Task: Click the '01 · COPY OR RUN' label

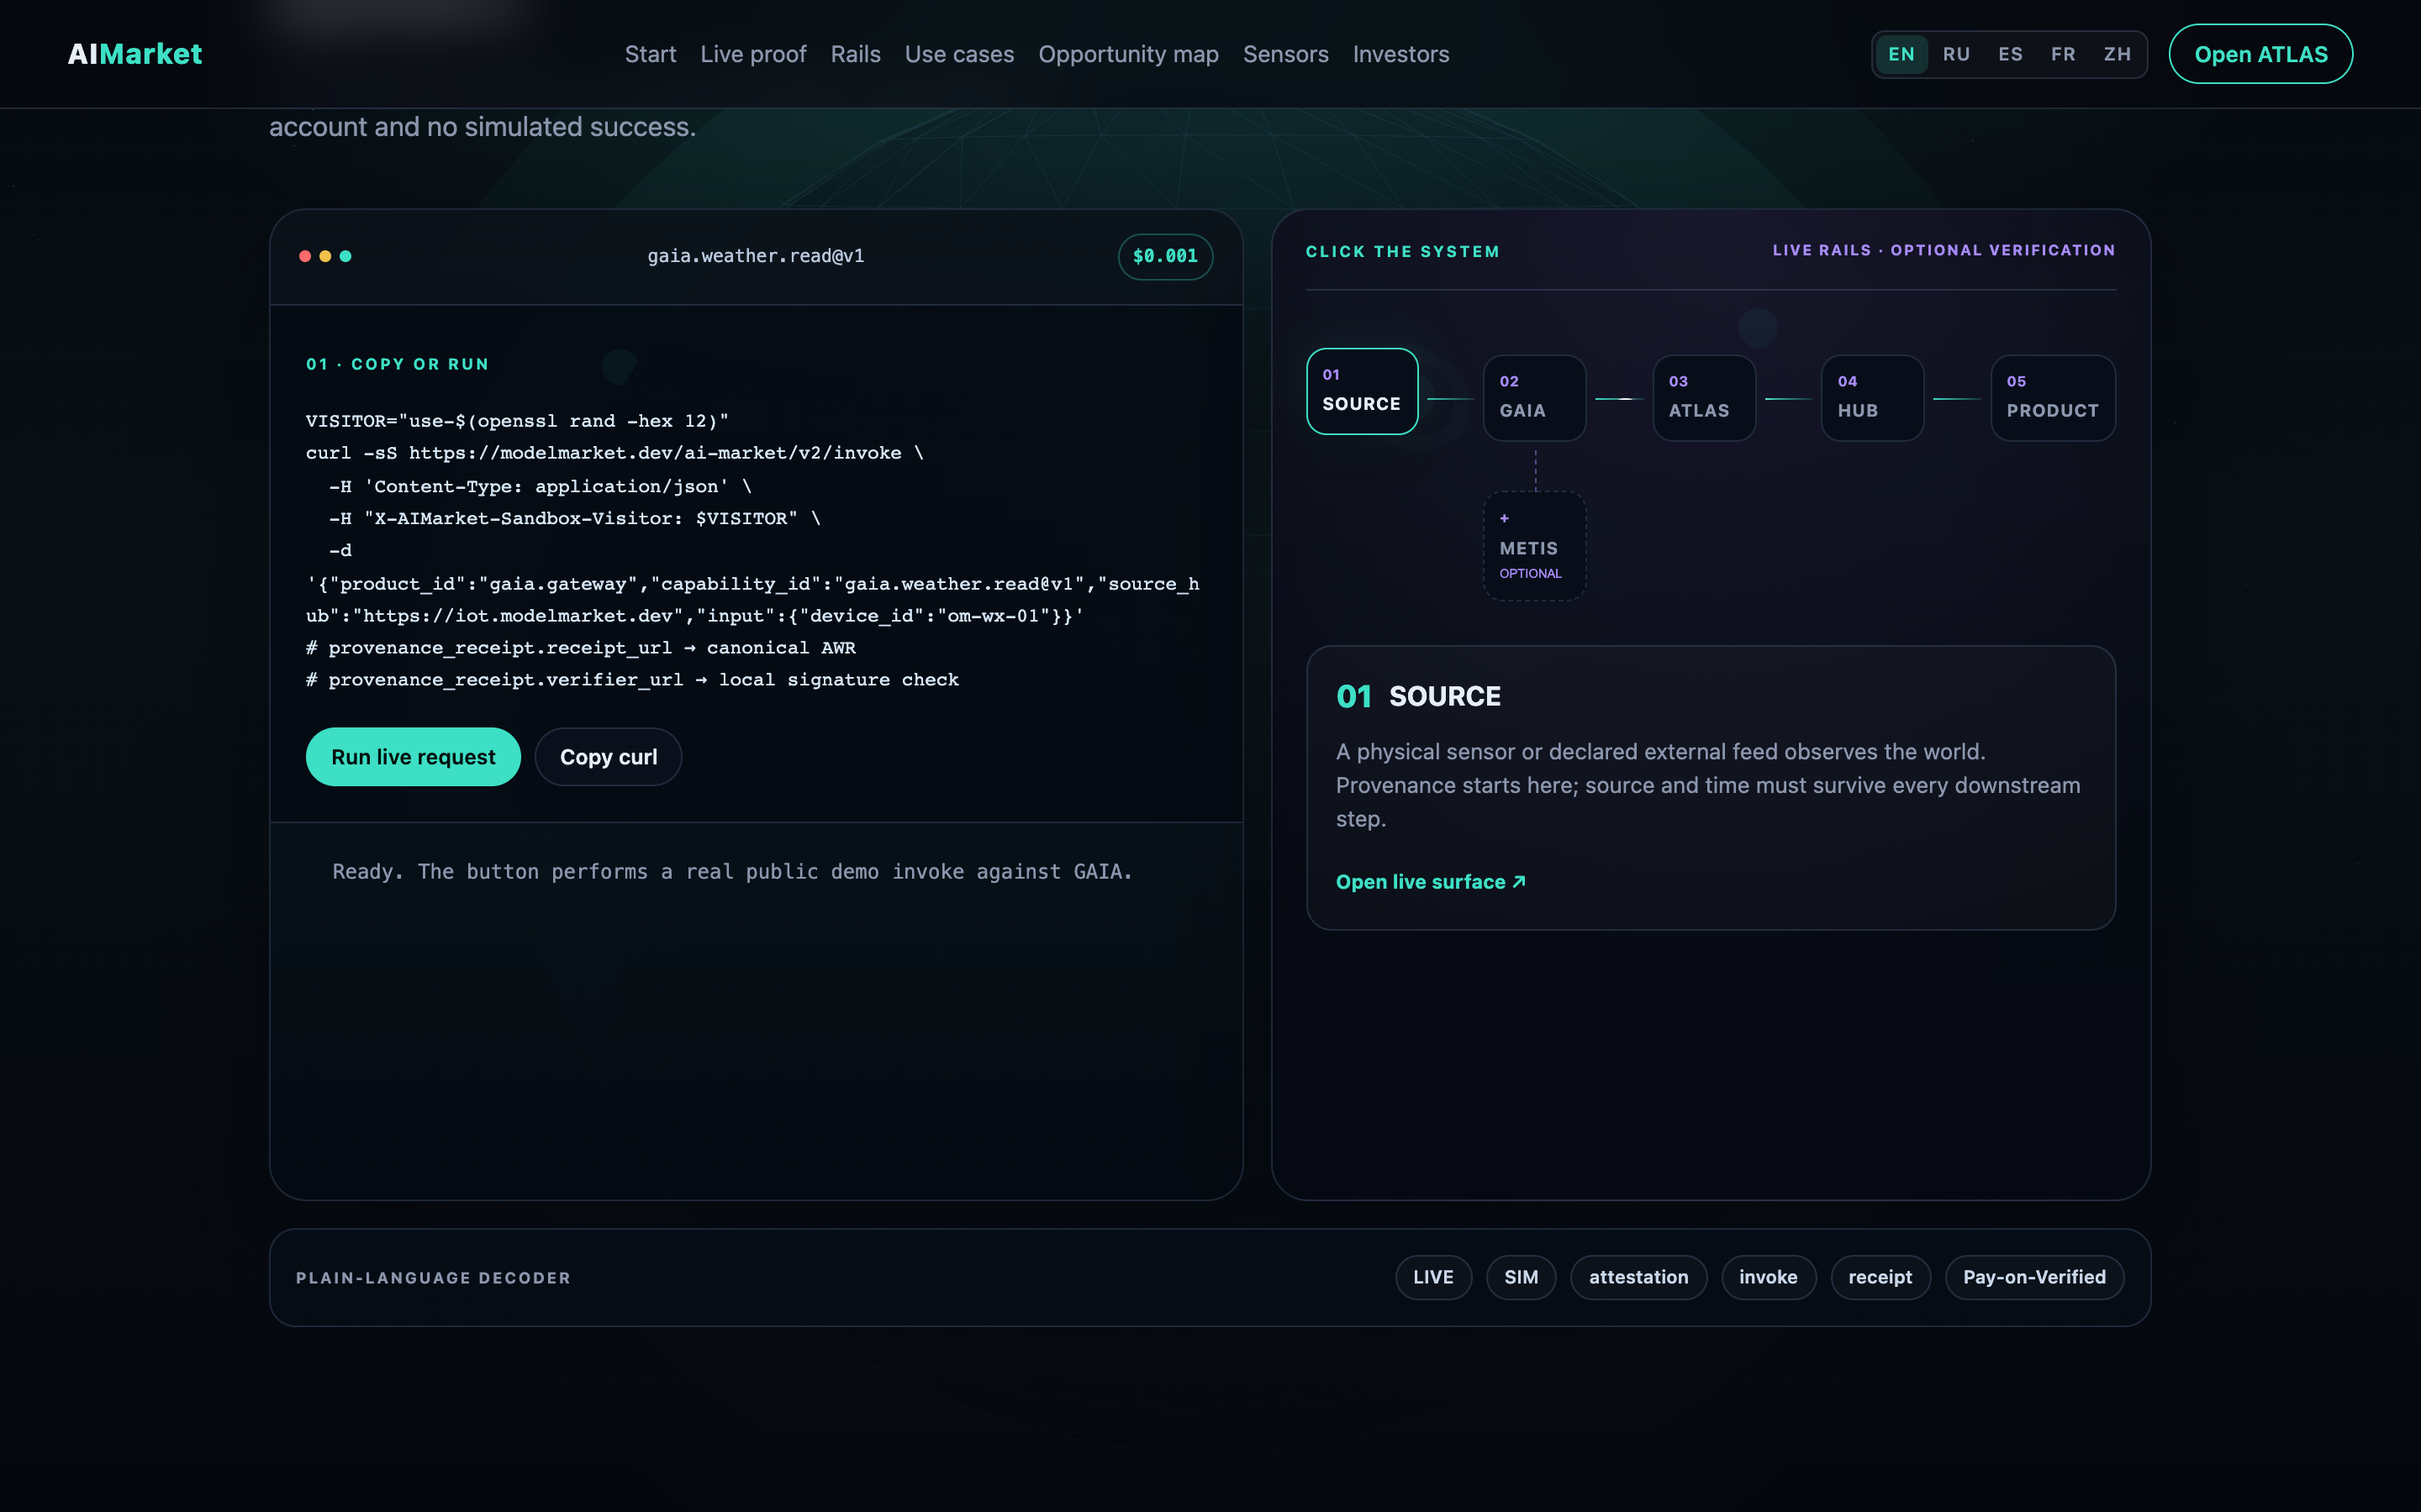Action: tap(397, 364)
